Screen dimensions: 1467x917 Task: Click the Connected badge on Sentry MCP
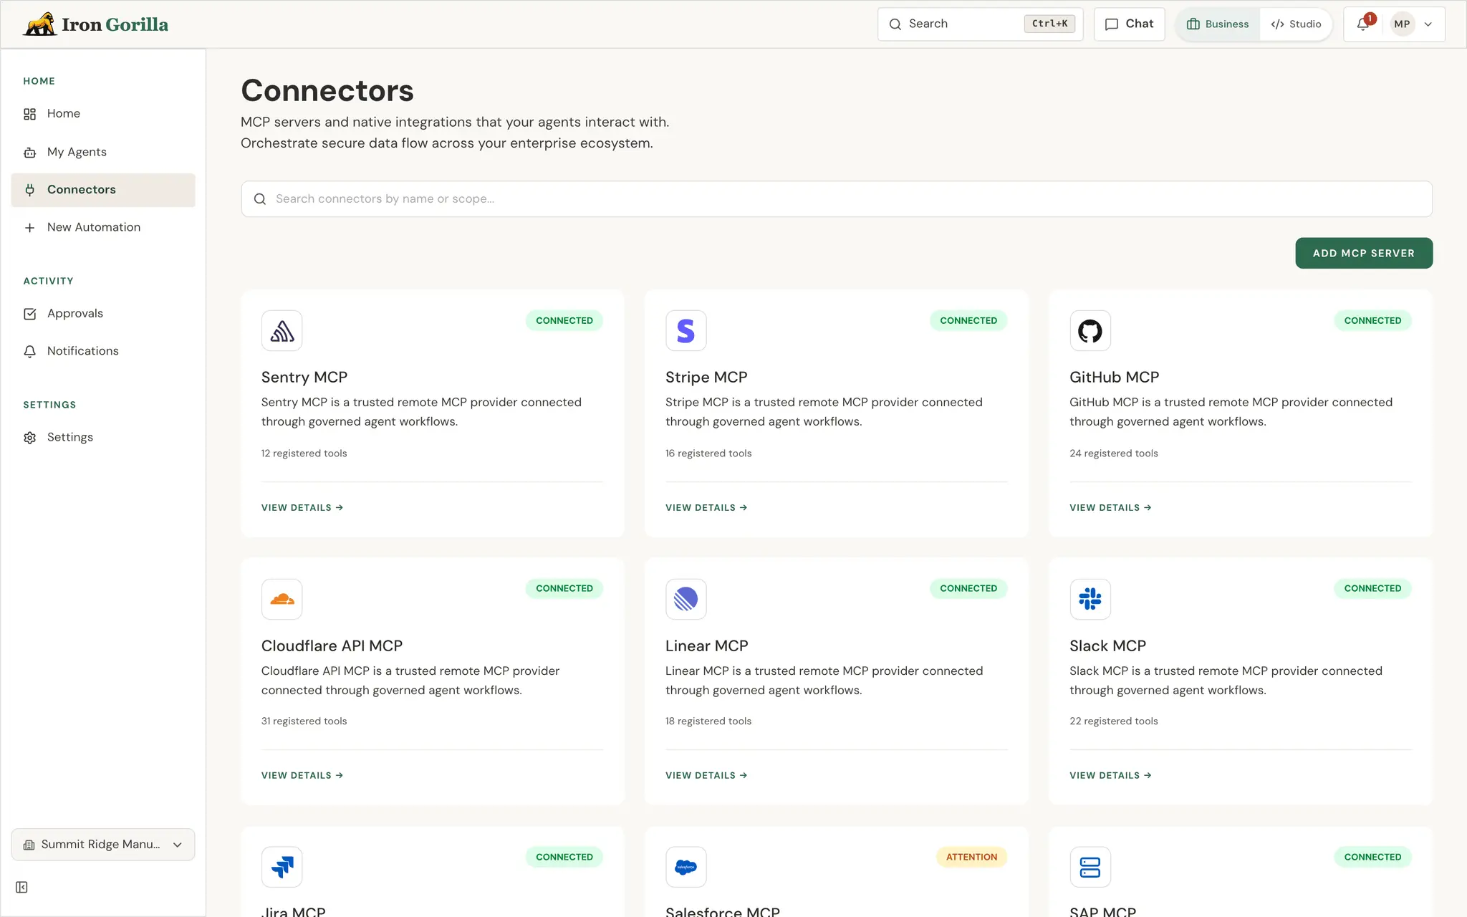tap(564, 320)
